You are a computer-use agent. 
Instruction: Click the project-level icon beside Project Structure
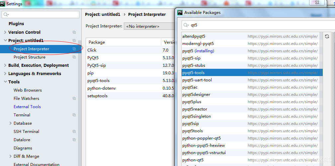pyautogui.click(x=74, y=57)
